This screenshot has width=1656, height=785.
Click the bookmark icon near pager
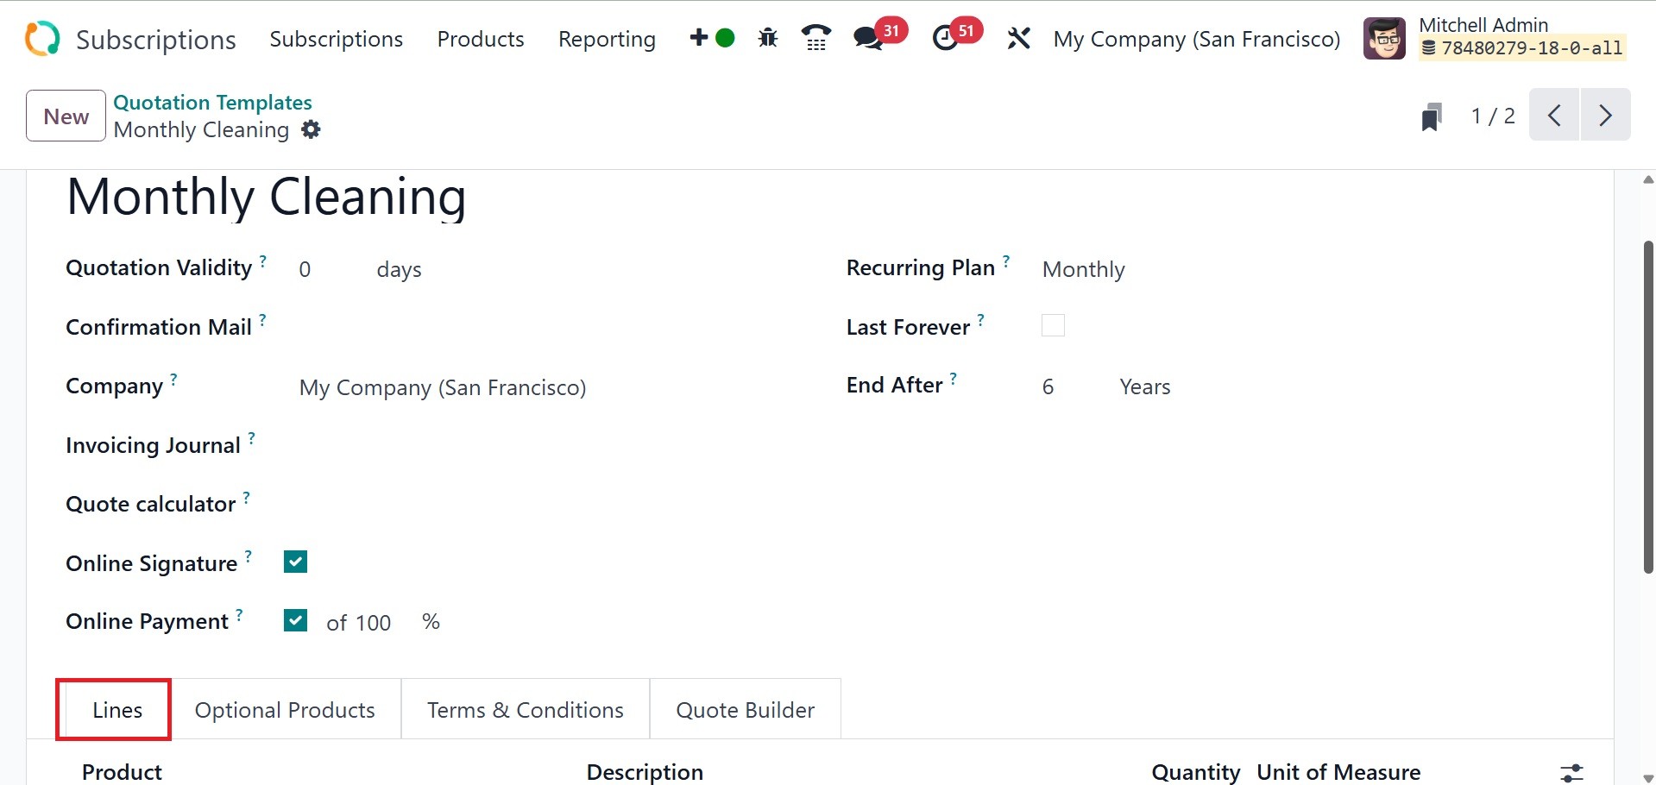point(1432,116)
